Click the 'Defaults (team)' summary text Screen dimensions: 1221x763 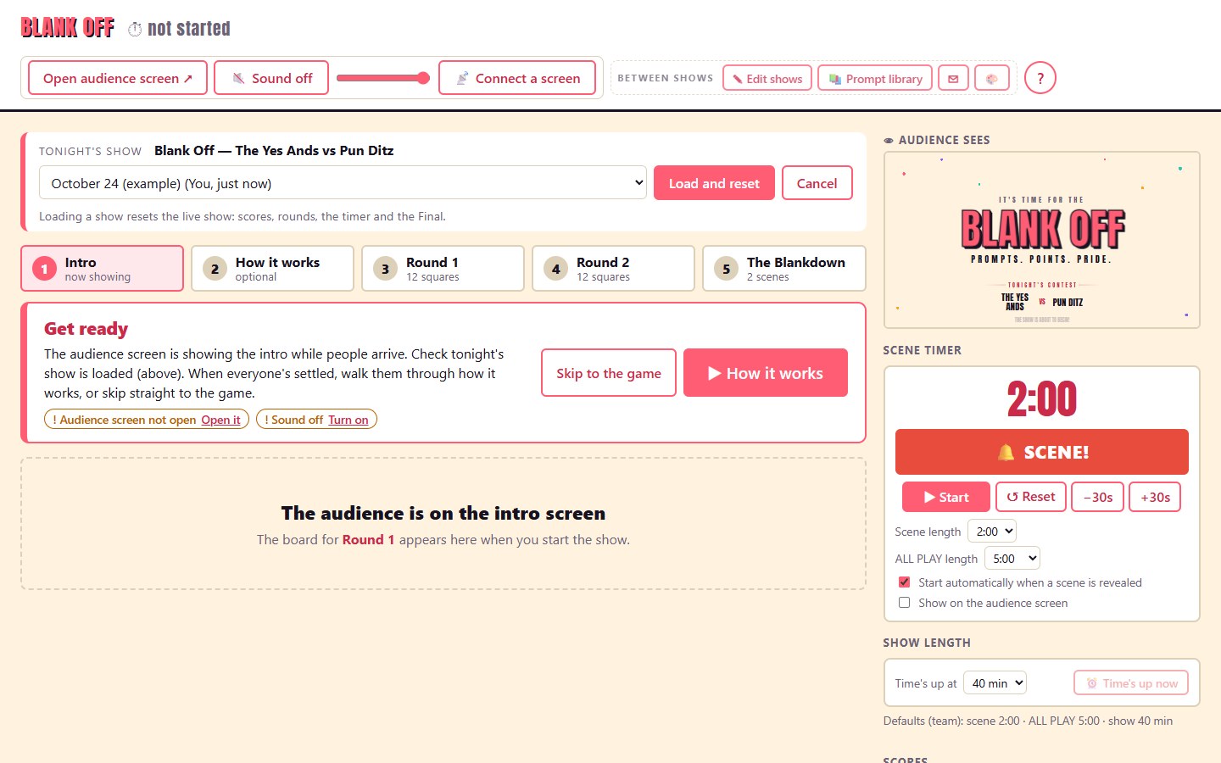1028,721
